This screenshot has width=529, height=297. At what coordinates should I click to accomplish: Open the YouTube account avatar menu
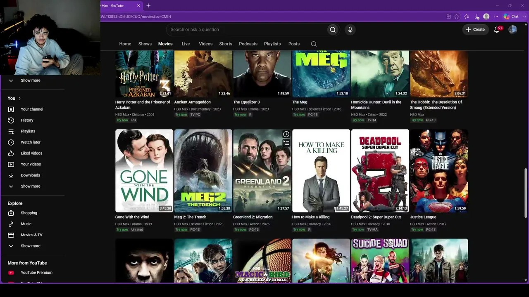pyautogui.click(x=512, y=30)
